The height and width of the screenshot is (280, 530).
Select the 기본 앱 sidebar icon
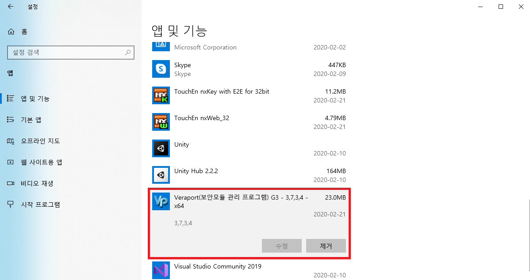click(11, 120)
